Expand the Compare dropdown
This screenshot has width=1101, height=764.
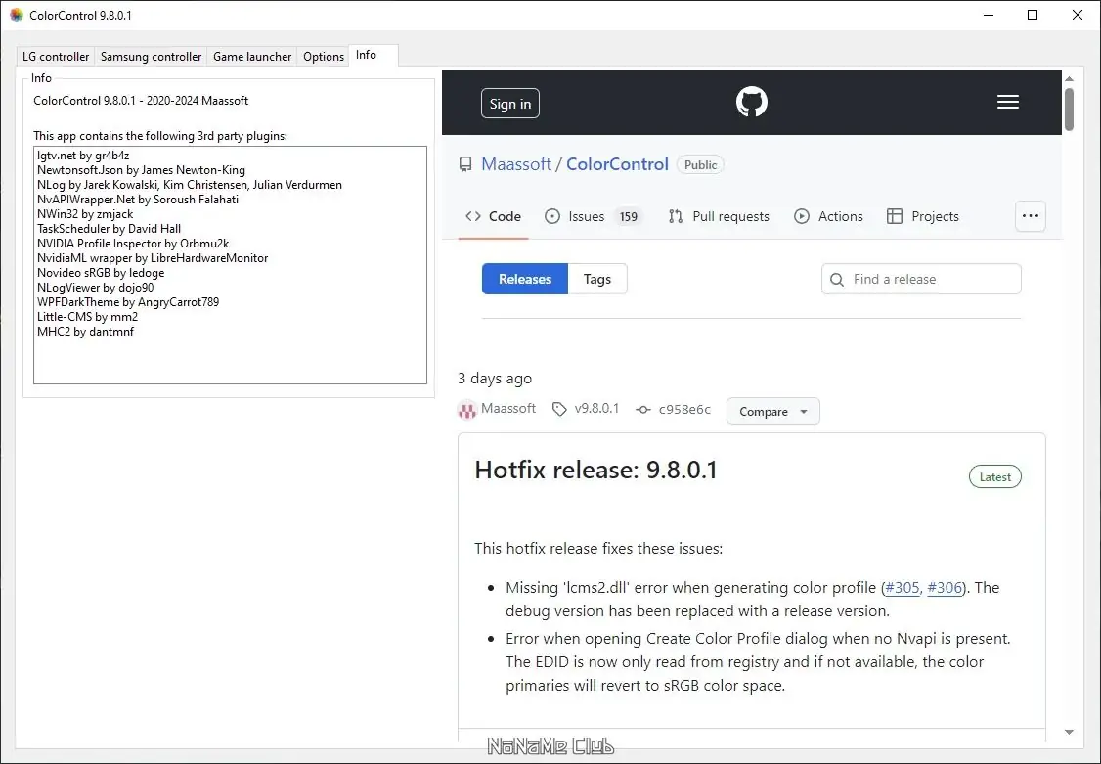coord(772,412)
